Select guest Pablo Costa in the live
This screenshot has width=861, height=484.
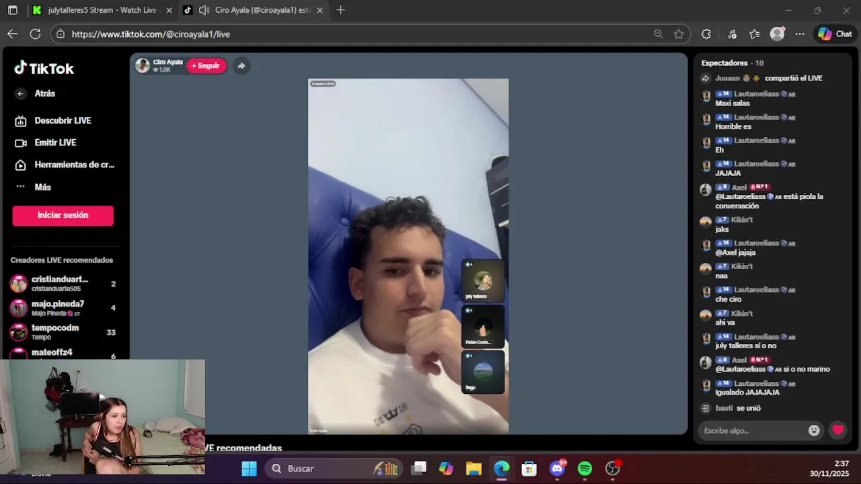click(x=483, y=326)
